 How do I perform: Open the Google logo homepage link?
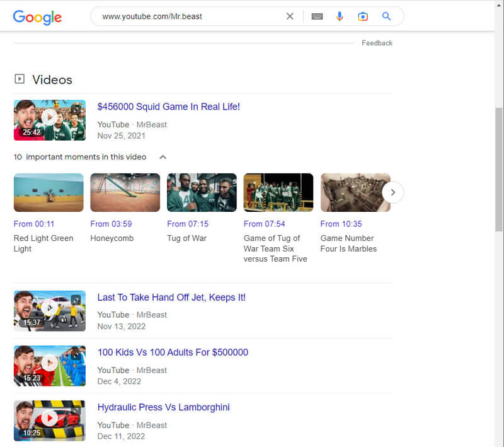coord(37,17)
